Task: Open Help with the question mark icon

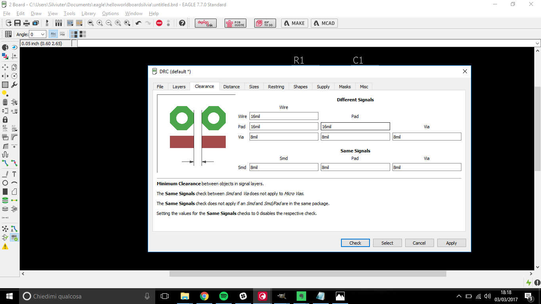Action: (x=182, y=23)
